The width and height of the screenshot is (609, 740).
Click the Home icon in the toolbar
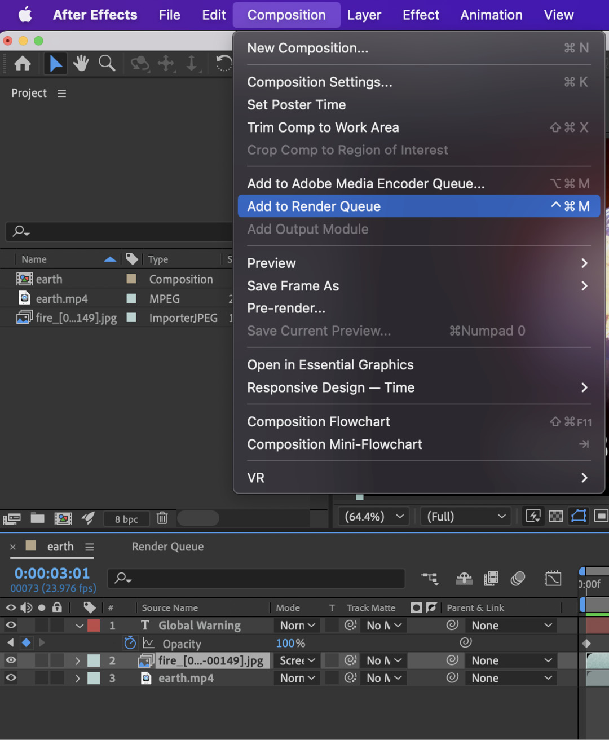(x=23, y=63)
